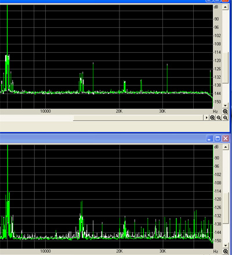Click the top window's vertical dB scrollbar thumb
The image size is (232, 255).
226,68
